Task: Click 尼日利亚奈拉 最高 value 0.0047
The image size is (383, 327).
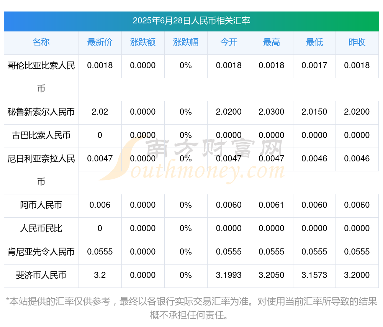Action: (x=272, y=159)
